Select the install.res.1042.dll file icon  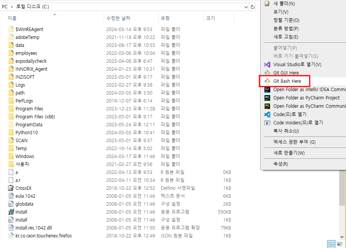pos(11,228)
